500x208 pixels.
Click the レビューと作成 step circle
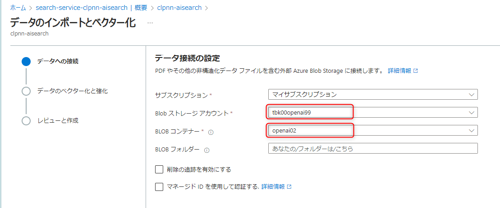pos(26,121)
